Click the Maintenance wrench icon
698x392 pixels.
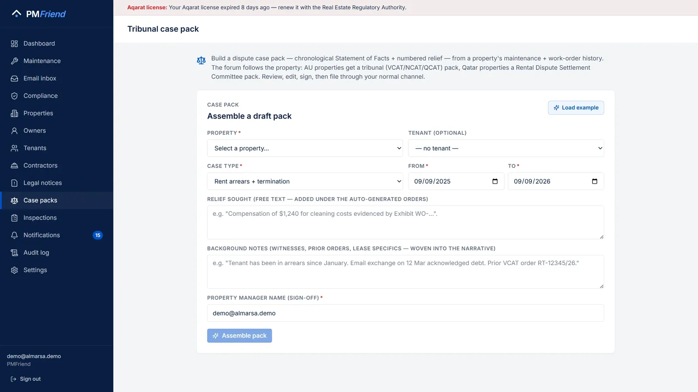coord(14,61)
